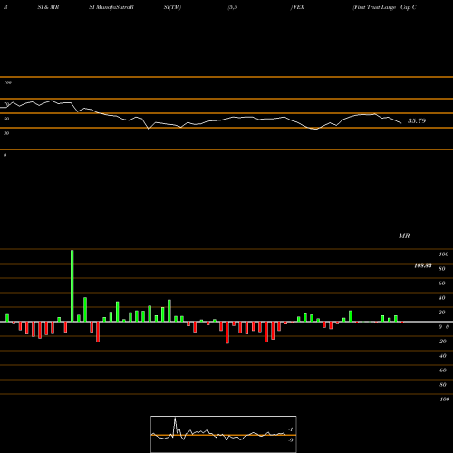Viewport: 453px width, 453px height.
Task: Click the tallest green MR bar
Action: (x=72, y=285)
